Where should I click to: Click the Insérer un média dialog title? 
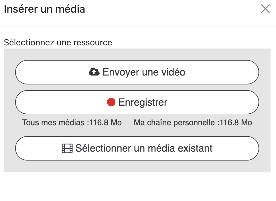point(44,9)
